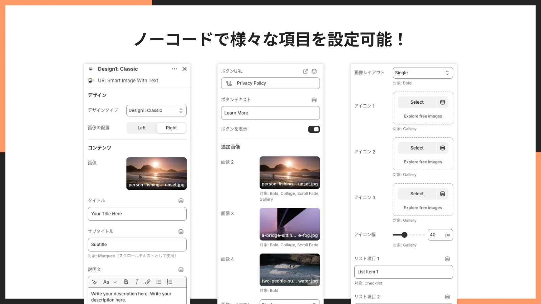This screenshot has width=541, height=304.
Task: Toggle the ボタンを表示 switch
Action: [314, 129]
